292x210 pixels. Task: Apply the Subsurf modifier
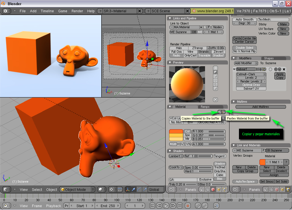click(x=280, y=74)
